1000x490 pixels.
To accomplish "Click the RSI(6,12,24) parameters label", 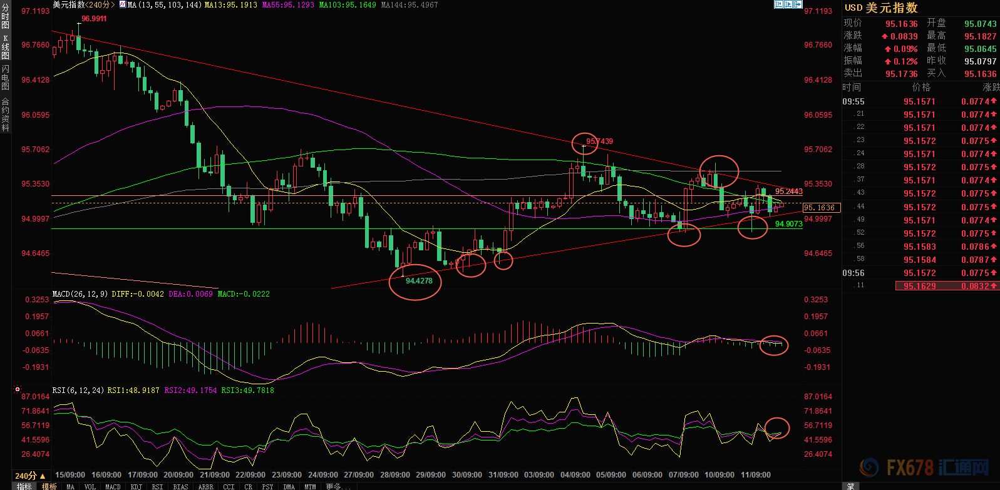I will [x=78, y=390].
